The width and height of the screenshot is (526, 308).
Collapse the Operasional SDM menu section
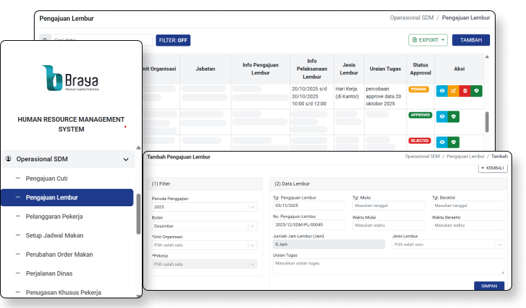tap(125, 159)
